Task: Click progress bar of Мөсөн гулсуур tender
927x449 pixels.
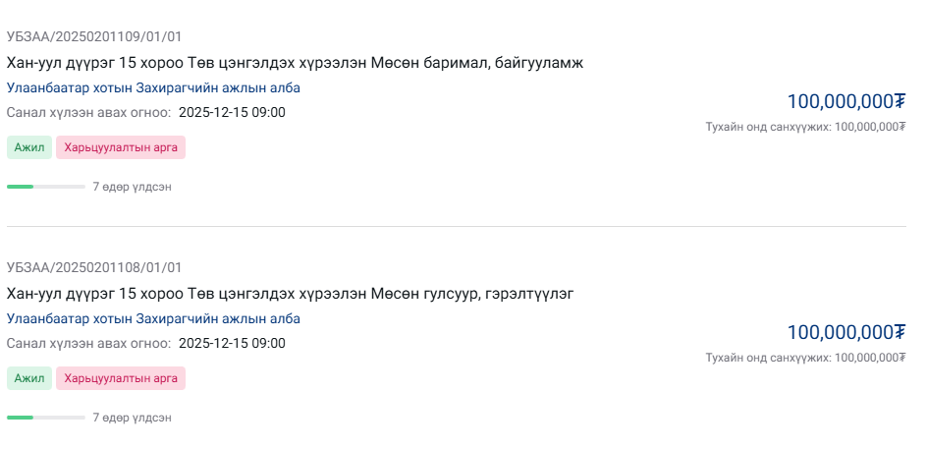Action: 45,418
